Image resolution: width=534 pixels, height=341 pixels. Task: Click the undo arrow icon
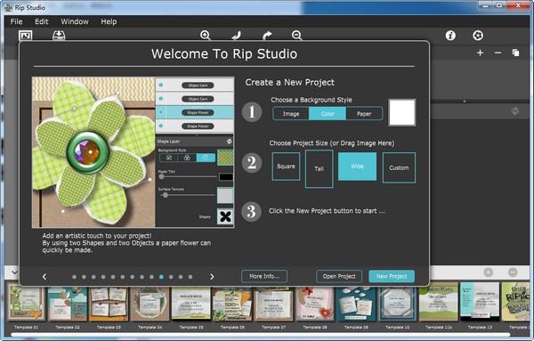click(237, 35)
